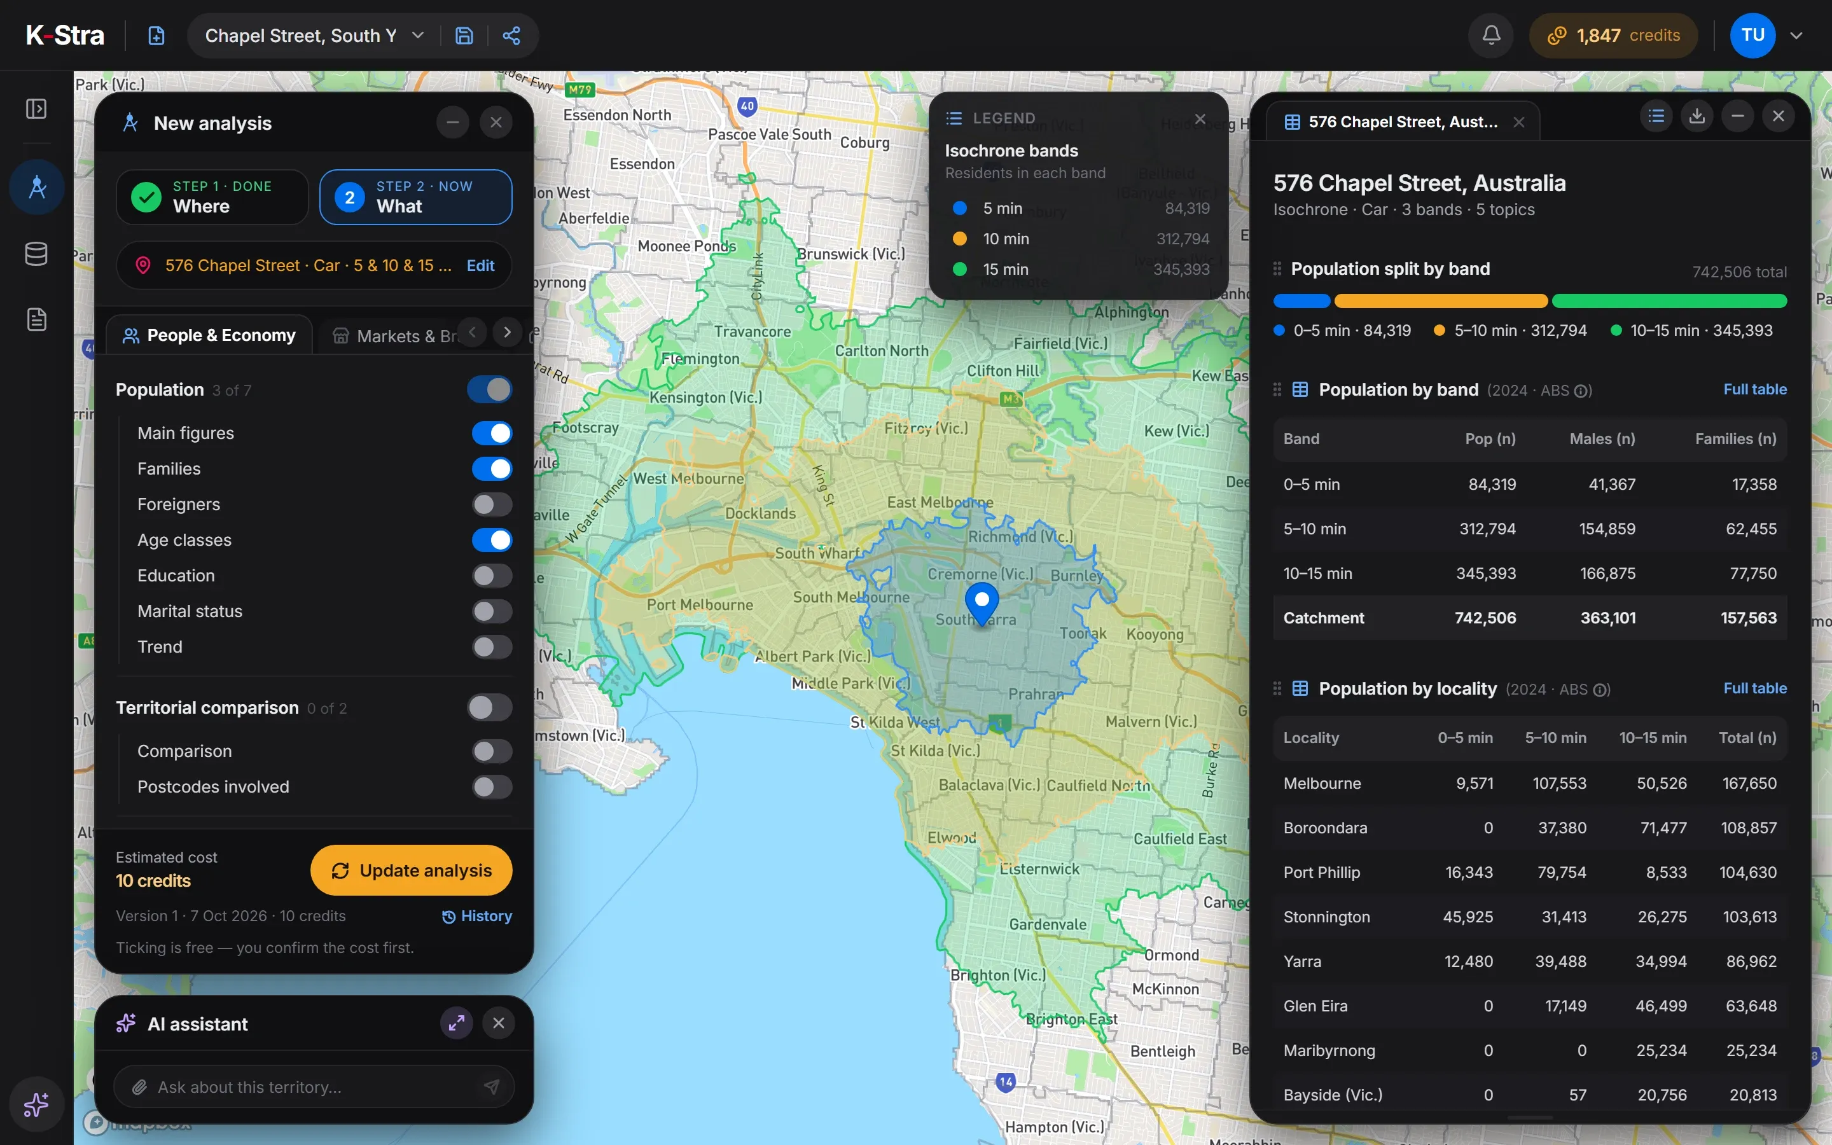Go to Step 1 Where
1832x1145 pixels.
pyautogui.click(x=212, y=197)
